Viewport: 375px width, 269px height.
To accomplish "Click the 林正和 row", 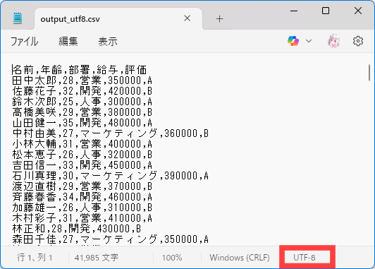I will (77, 229).
